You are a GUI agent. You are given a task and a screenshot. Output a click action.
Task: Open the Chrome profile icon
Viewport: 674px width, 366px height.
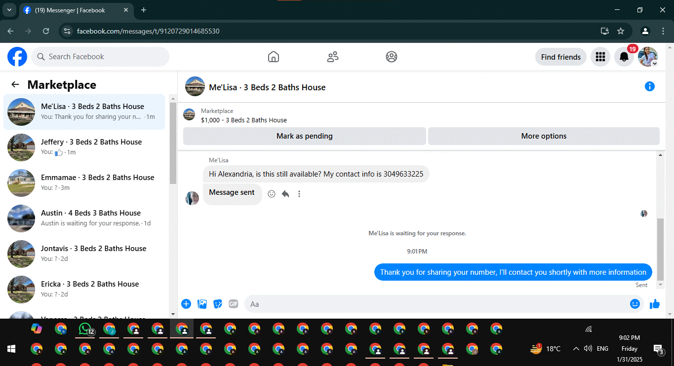645,31
